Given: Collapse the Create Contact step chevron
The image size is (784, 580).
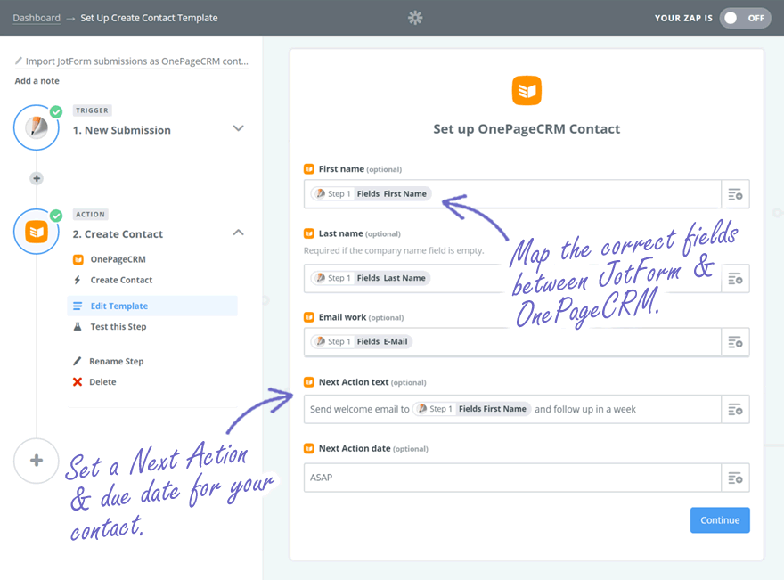Looking at the screenshot, I should point(239,233).
